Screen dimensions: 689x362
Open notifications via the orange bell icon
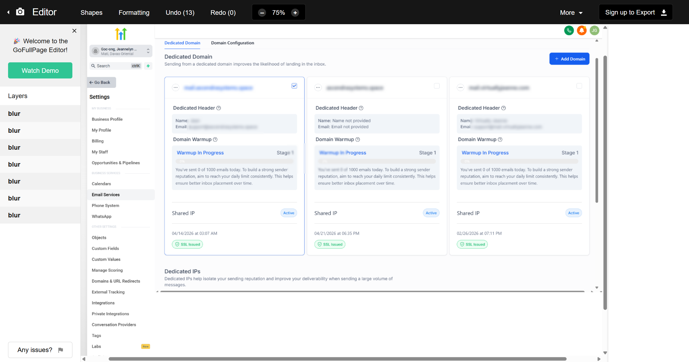click(582, 30)
